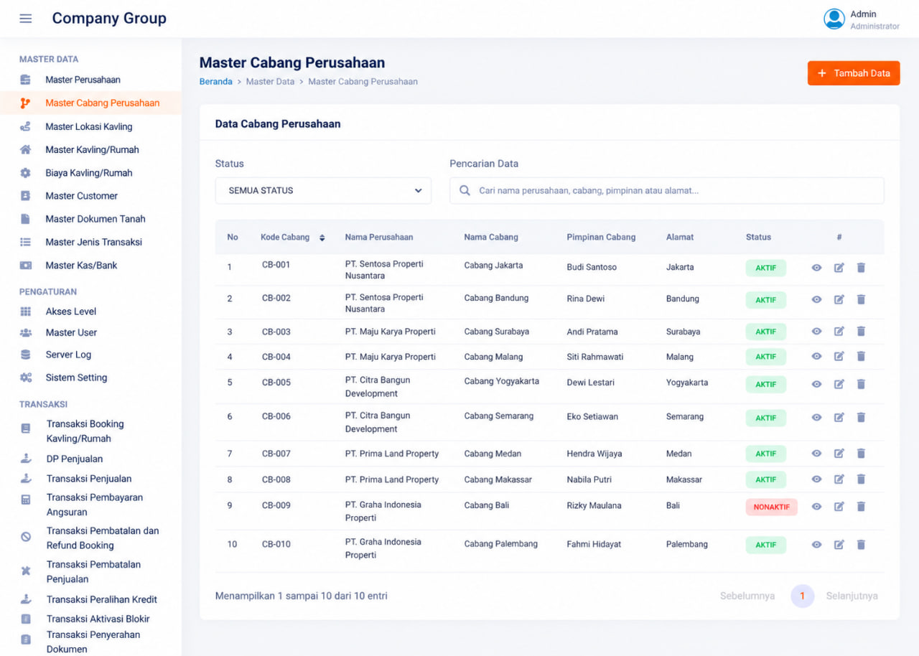Viewport: 919px width, 656px height.
Task: Click eye icon for Cabang Bali
Action: click(x=816, y=507)
